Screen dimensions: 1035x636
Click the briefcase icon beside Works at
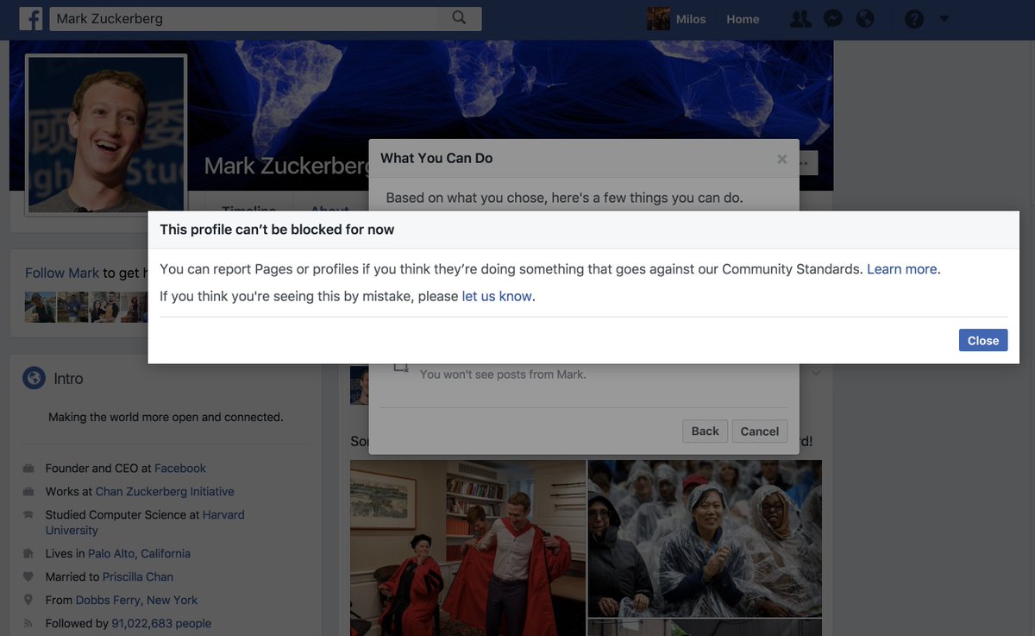(28, 492)
